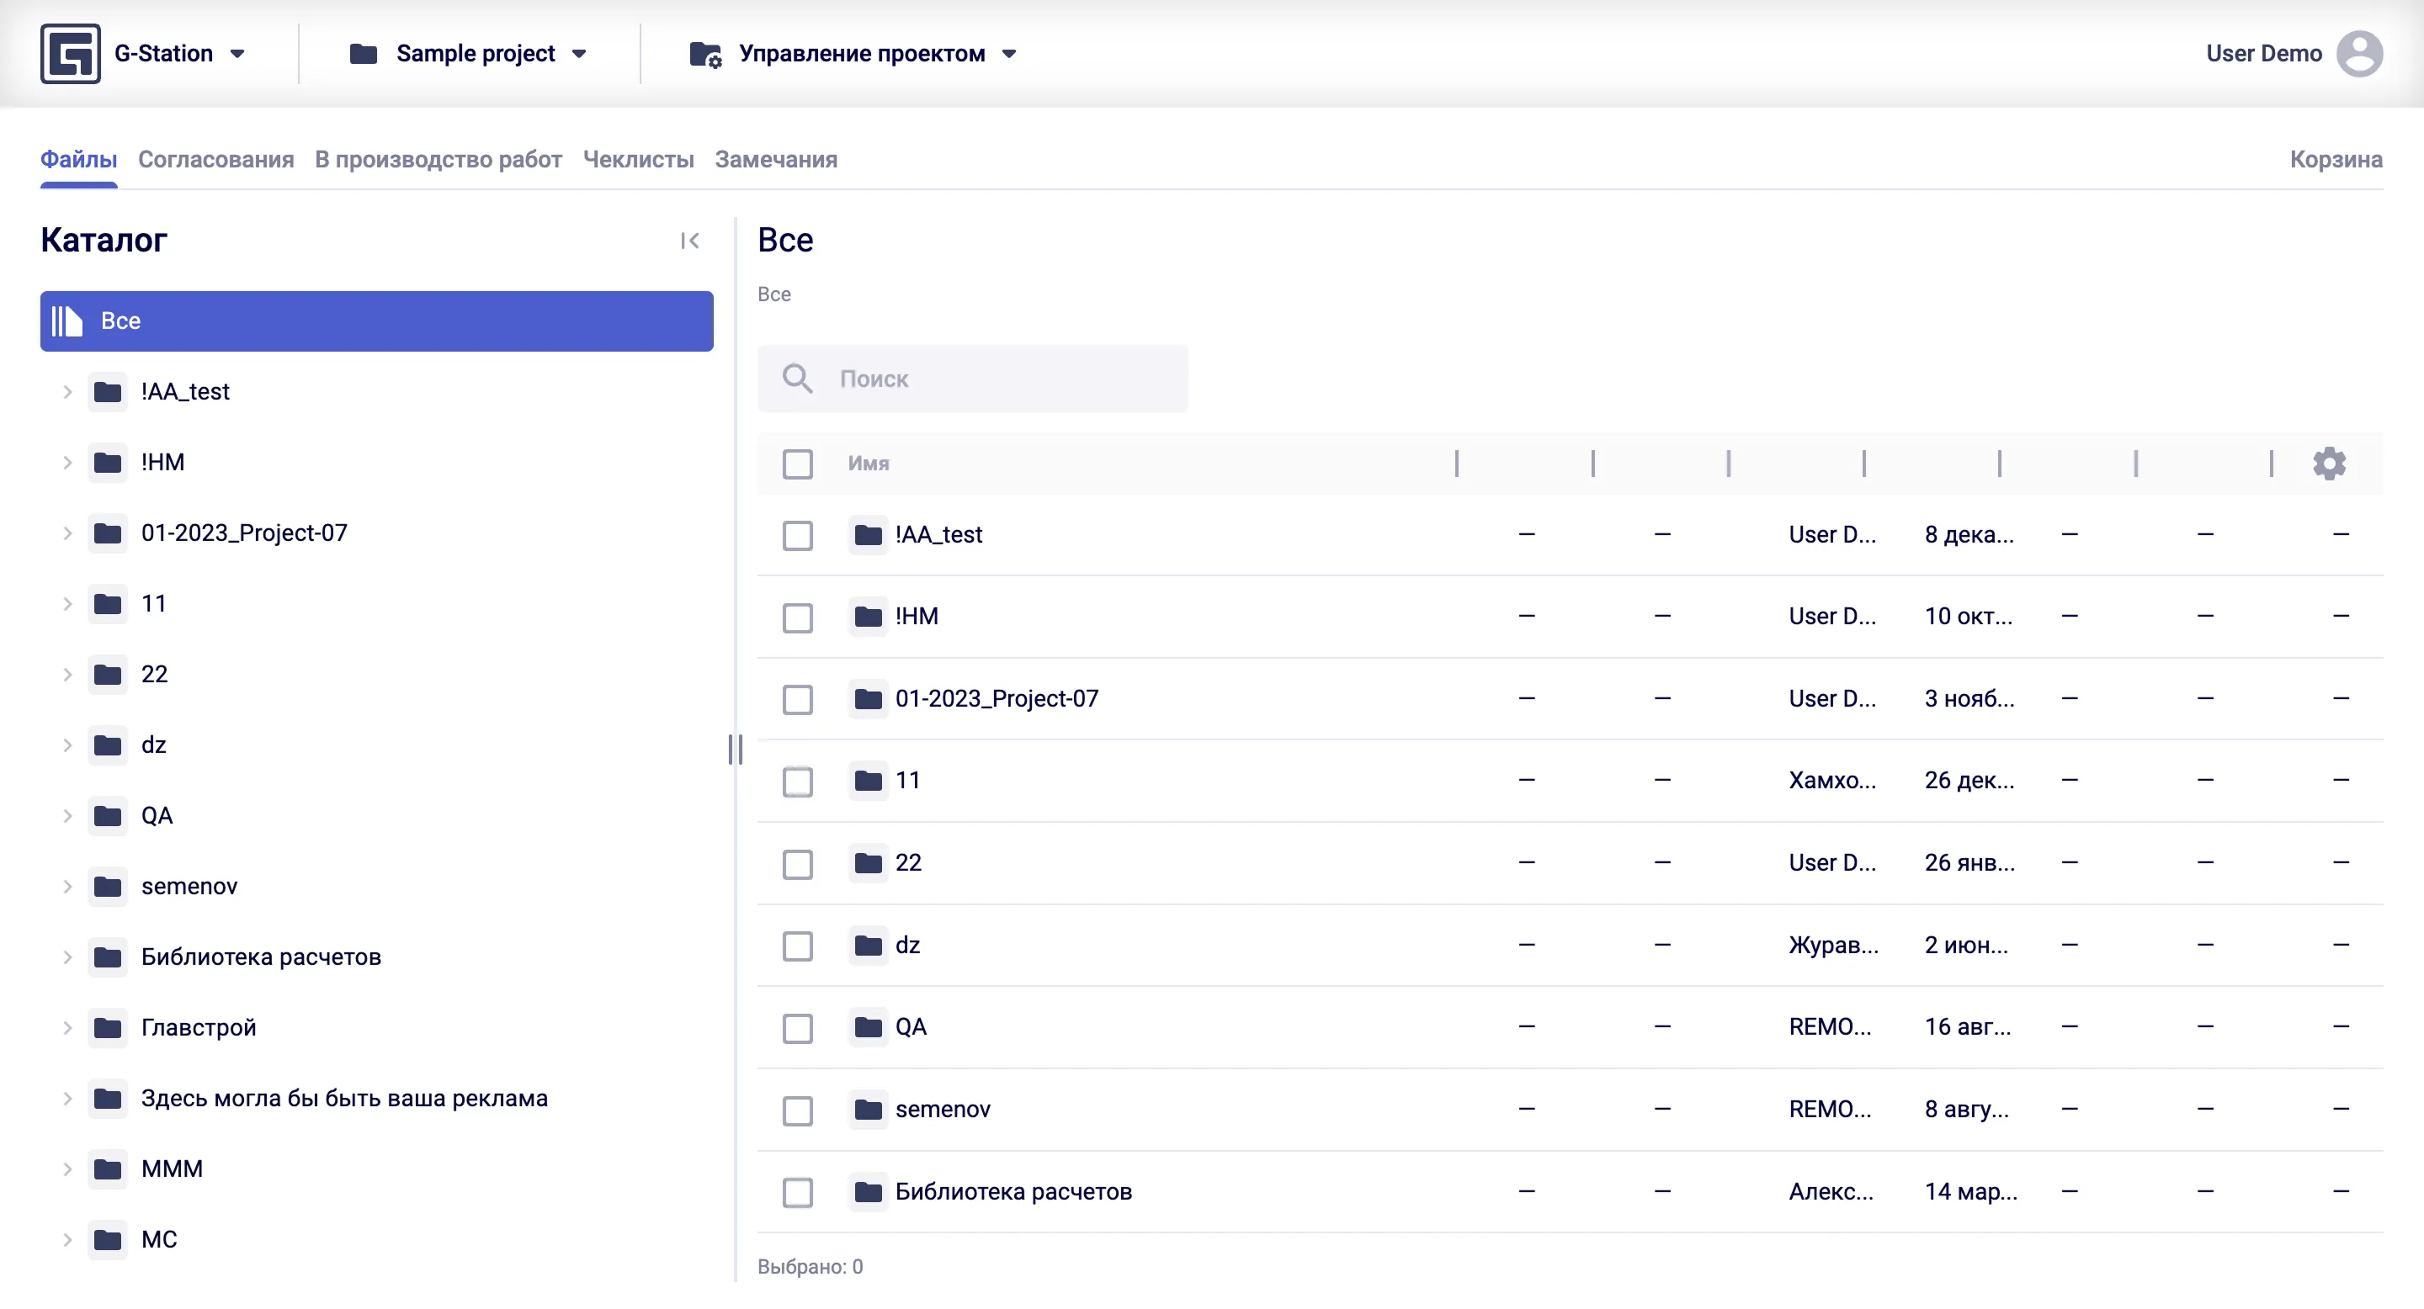Check the checkbox for Библиотека расчетов row
Screen dimensions: 2424x1309
tap(798, 1191)
